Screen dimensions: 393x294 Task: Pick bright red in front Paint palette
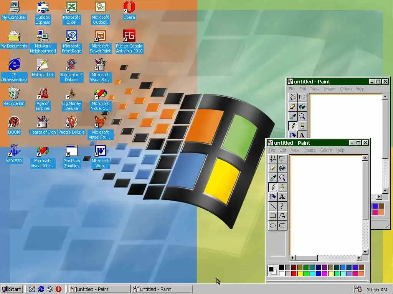294,273
